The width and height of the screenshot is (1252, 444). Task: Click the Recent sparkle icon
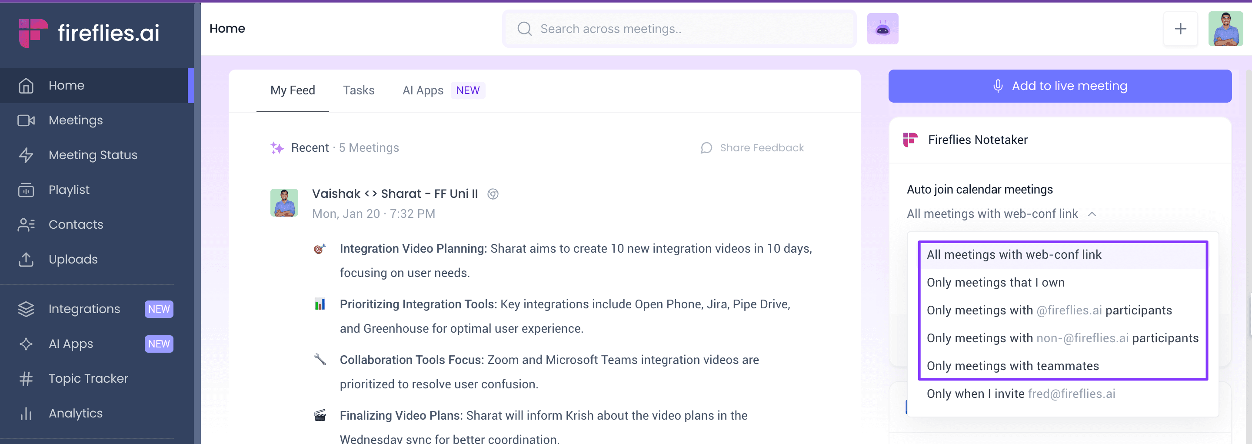(277, 148)
